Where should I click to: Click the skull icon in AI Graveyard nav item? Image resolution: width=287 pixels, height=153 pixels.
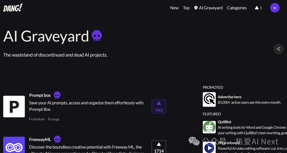[196, 8]
